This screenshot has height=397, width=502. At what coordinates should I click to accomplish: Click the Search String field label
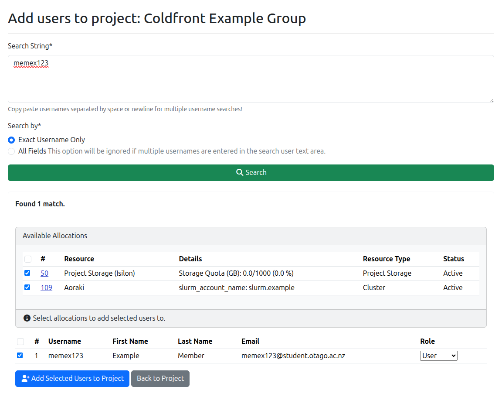[x=30, y=46]
